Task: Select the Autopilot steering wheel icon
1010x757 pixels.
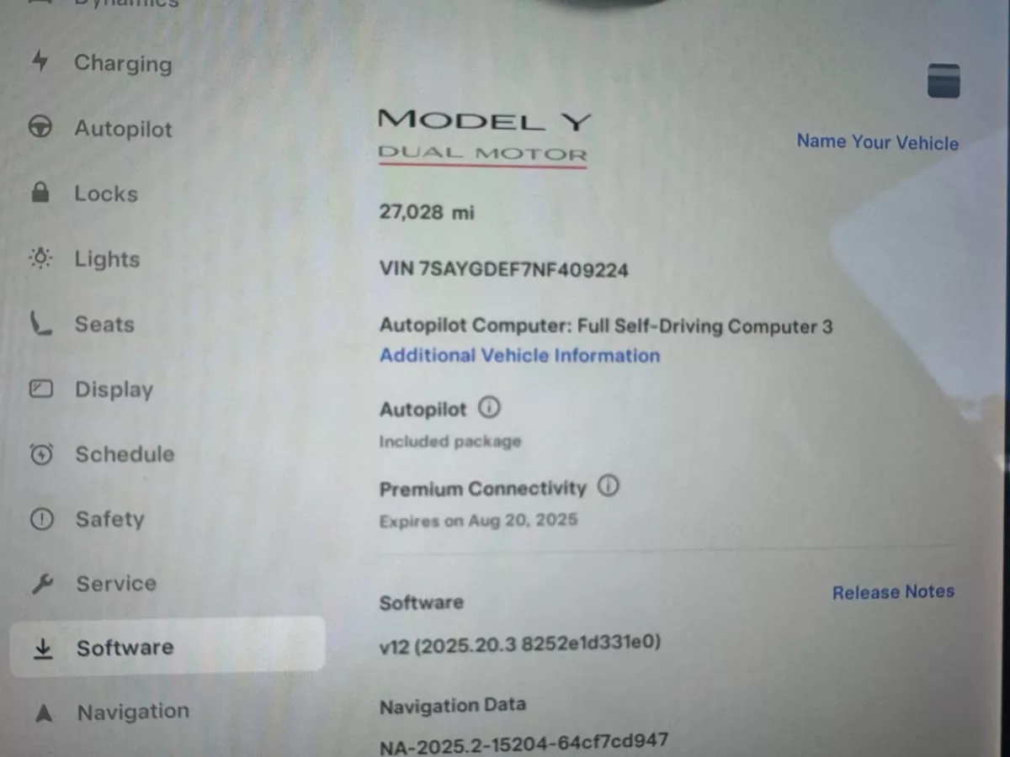Action: point(40,127)
